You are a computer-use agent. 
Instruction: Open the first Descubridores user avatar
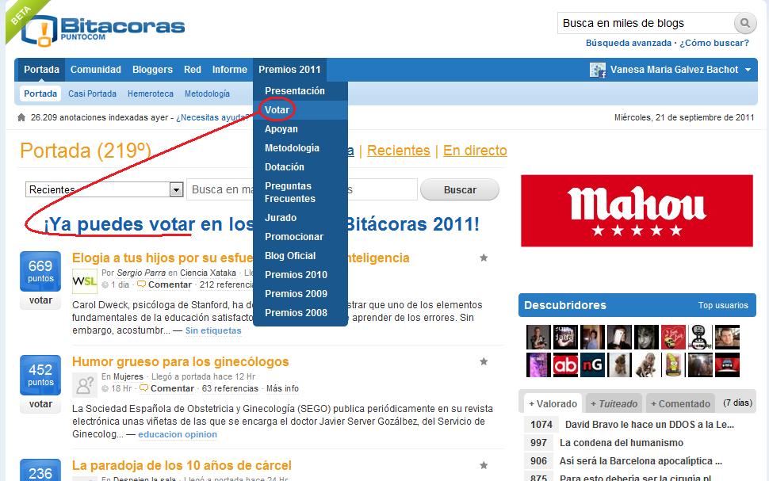[x=538, y=338]
